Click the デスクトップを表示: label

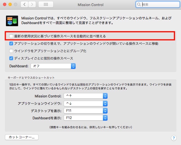(x=46, y=111)
